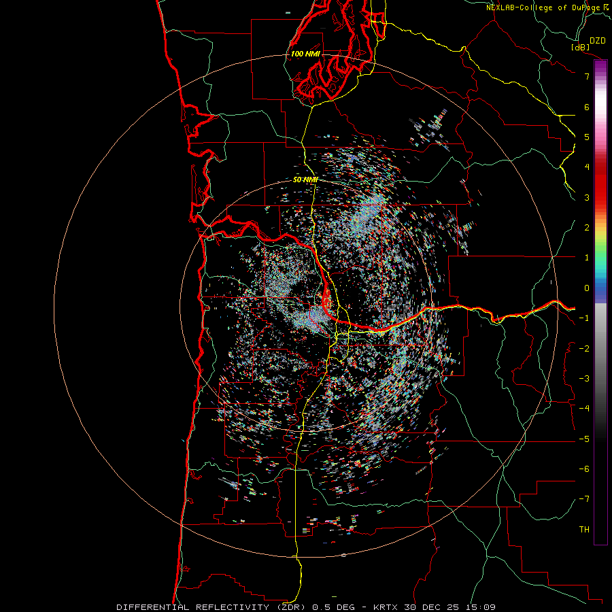Click the 15:09 timestamp
This screenshot has width=612, height=612.
point(480,607)
